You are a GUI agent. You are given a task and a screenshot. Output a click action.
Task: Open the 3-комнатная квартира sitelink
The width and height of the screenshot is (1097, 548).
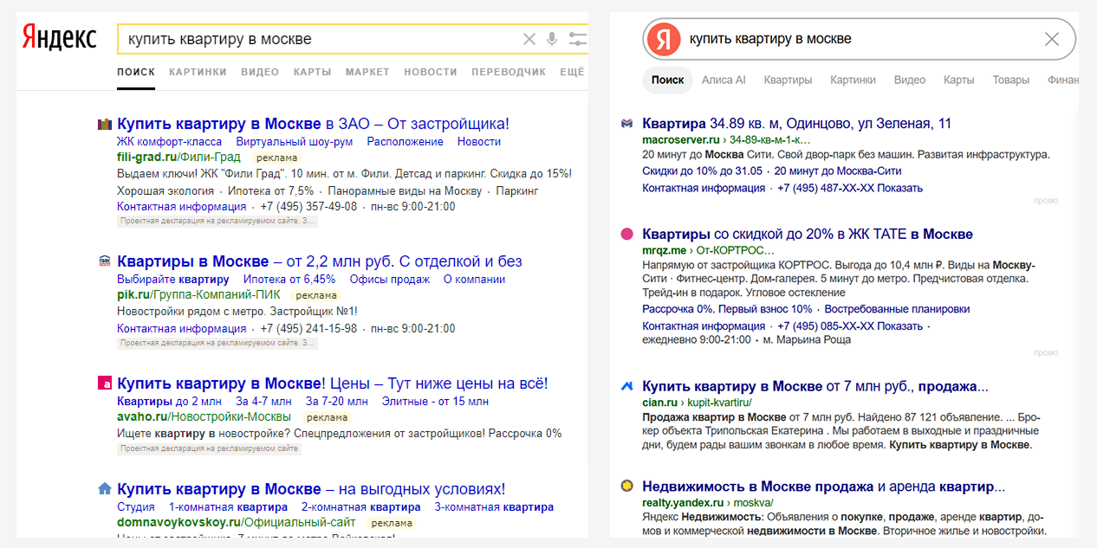pyautogui.click(x=494, y=506)
